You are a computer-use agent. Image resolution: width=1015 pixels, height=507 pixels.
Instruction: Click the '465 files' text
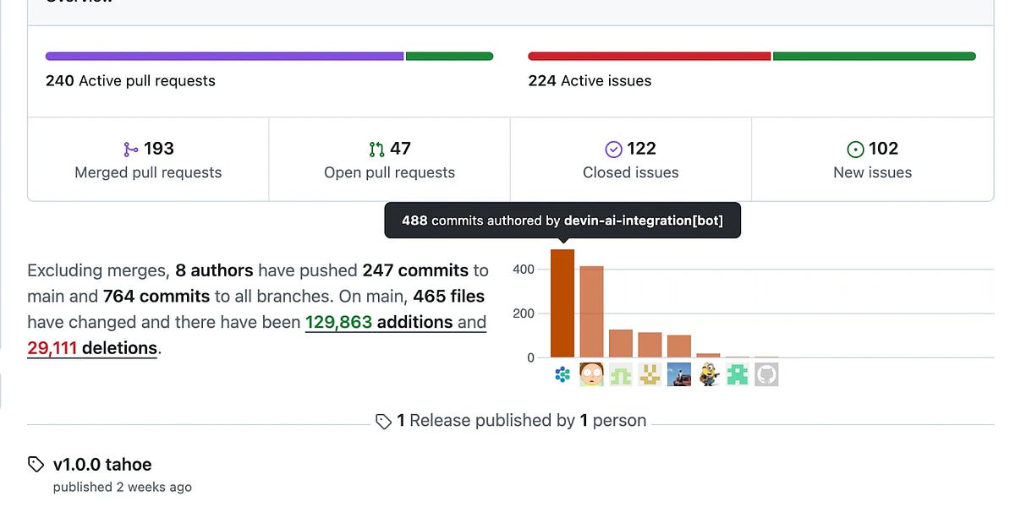[x=449, y=297]
